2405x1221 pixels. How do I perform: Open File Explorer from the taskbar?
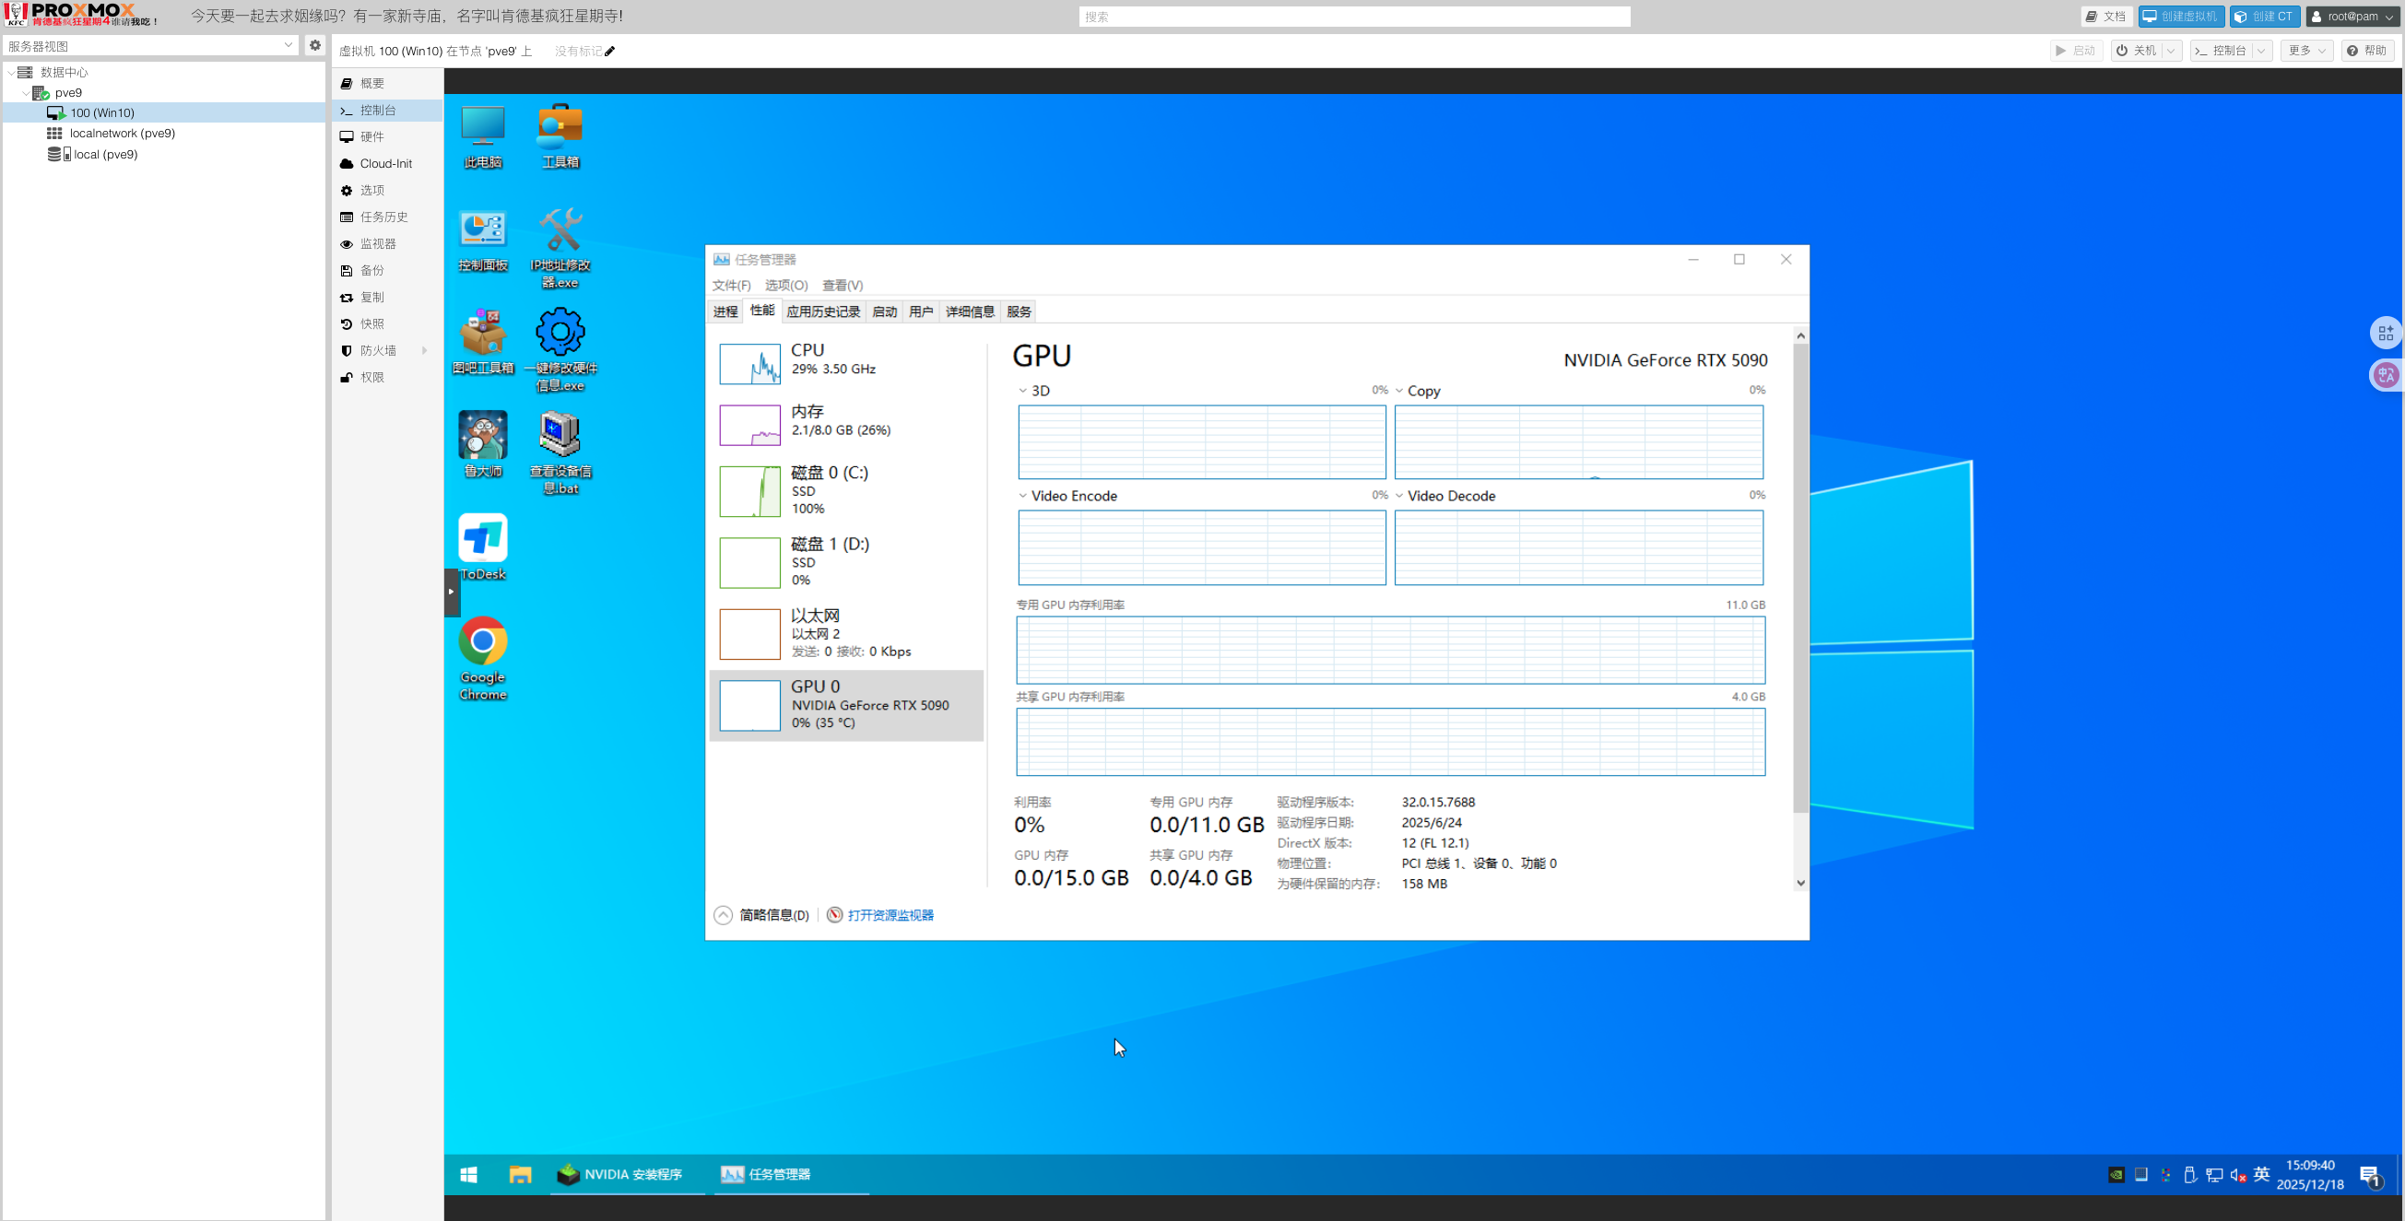tap(520, 1174)
